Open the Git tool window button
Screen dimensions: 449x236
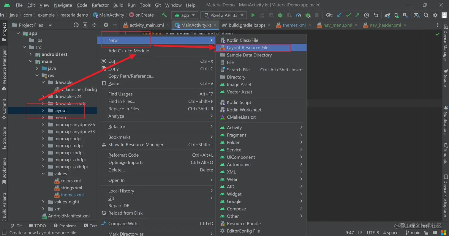tap(16, 226)
